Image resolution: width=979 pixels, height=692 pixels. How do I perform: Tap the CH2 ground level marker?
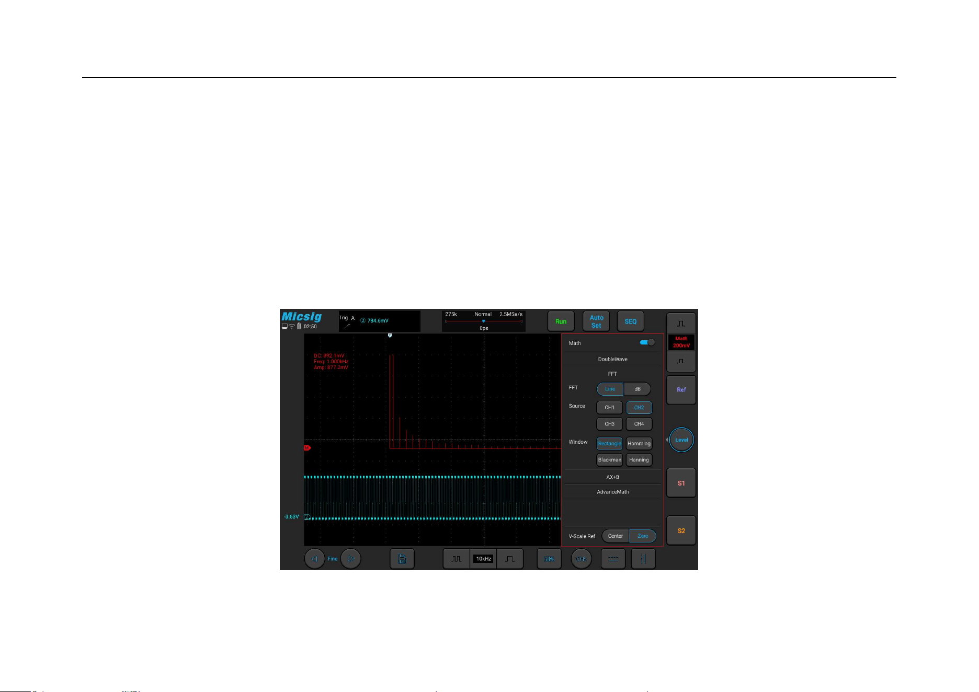(308, 517)
